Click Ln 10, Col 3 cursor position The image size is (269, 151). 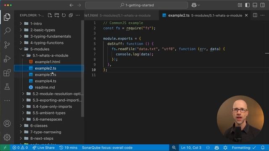tap(191, 148)
